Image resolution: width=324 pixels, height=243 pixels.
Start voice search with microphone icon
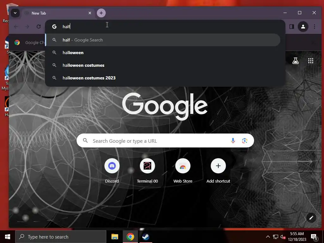(x=233, y=141)
